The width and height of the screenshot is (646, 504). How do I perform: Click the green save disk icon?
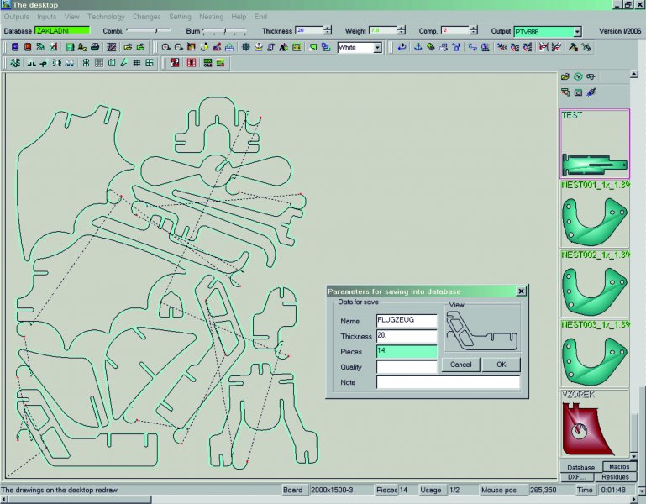pos(69,47)
